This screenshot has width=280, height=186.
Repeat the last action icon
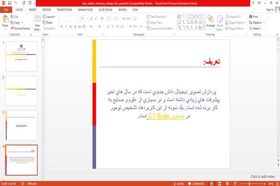point(24,3)
